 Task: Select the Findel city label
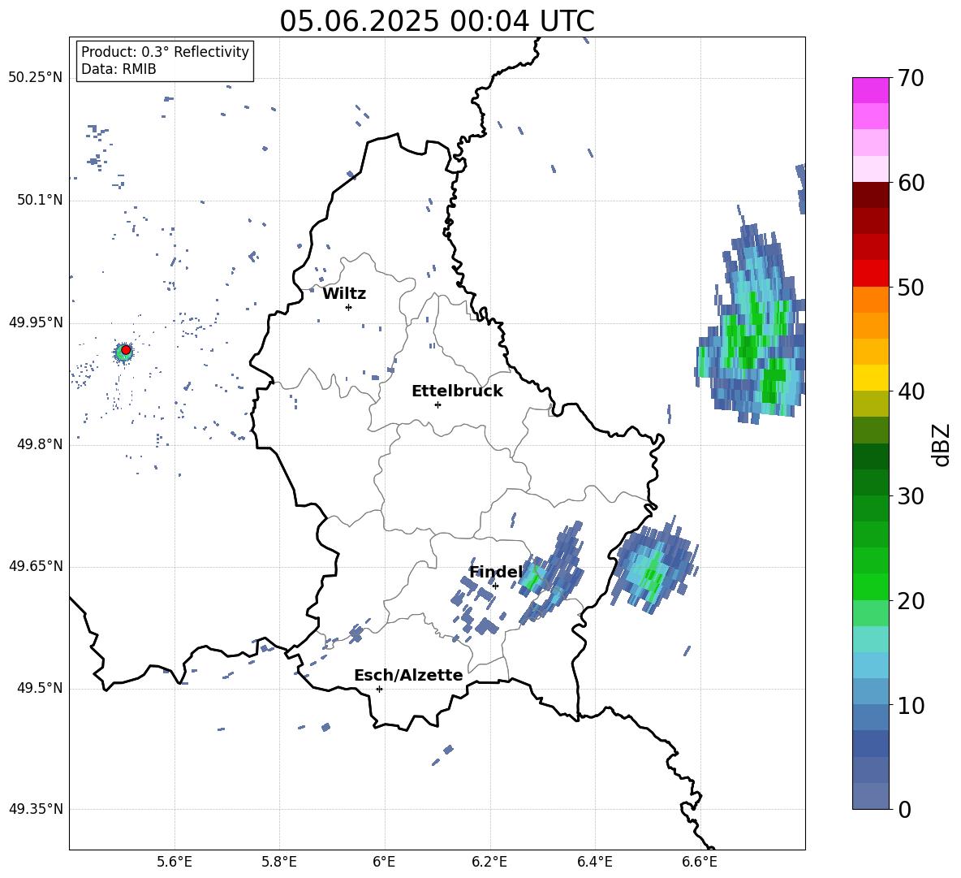pos(496,572)
